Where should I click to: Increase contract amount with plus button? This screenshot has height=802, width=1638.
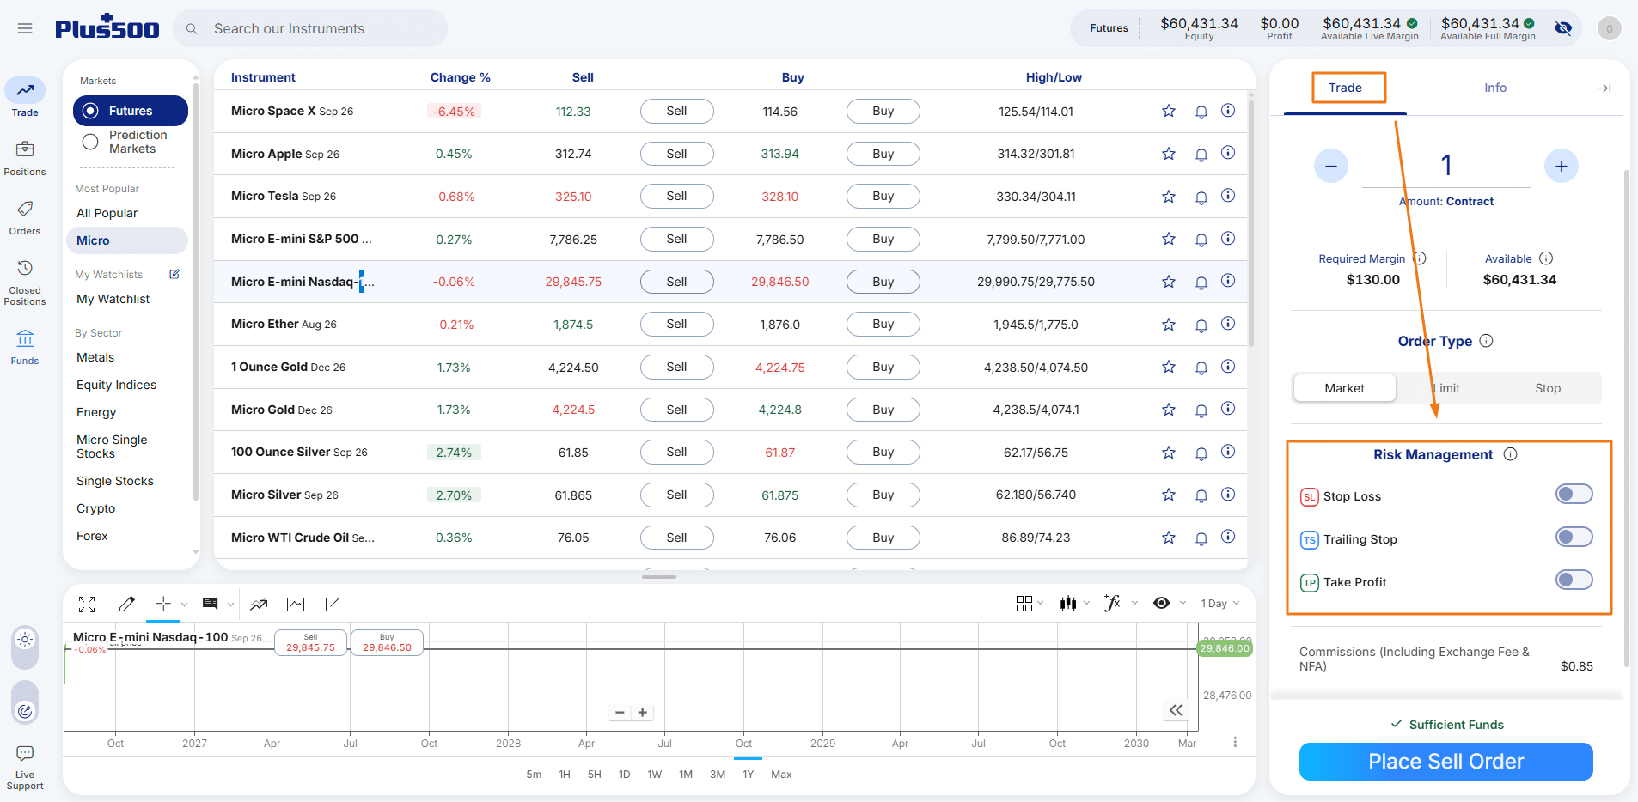pos(1561,166)
